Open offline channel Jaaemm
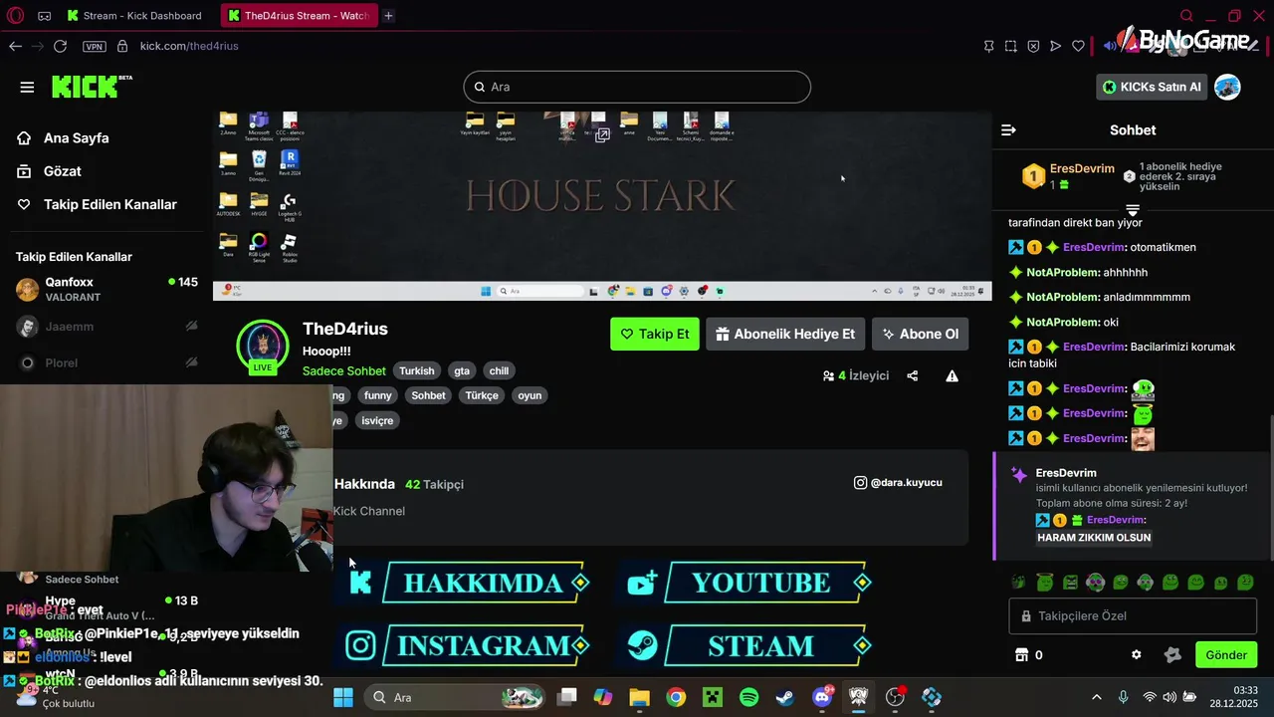This screenshot has height=717, width=1274. pos(106,327)
